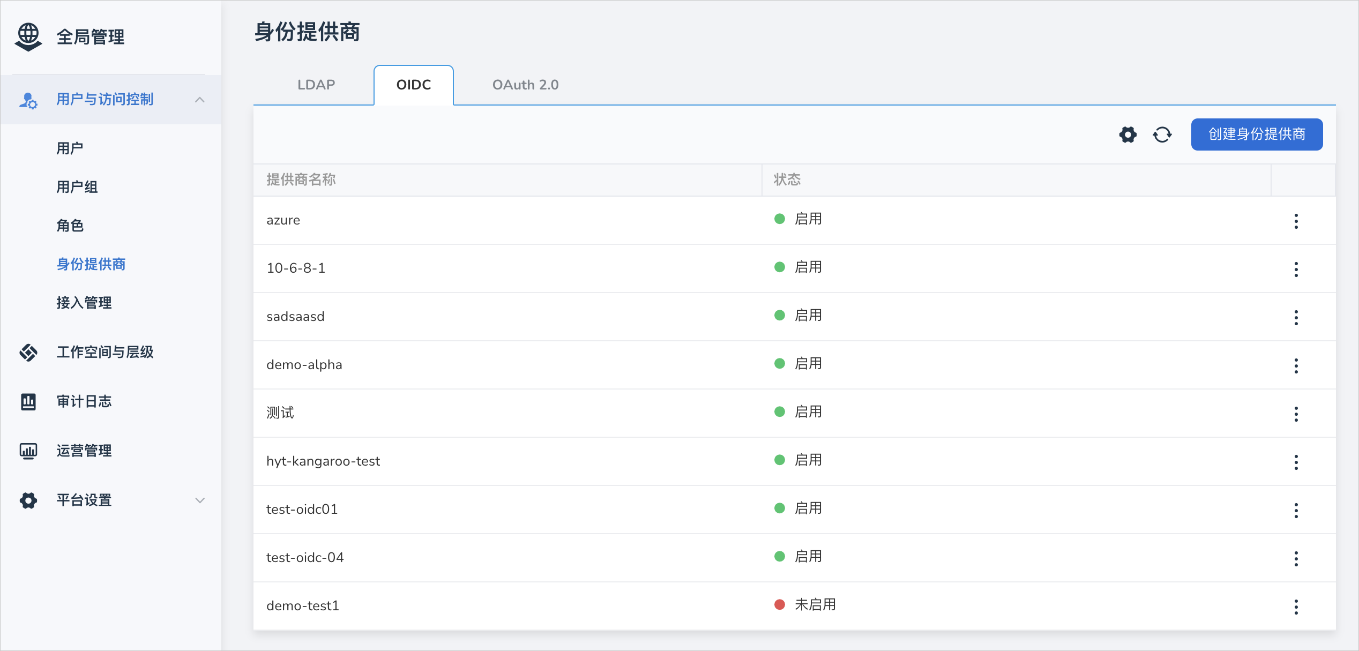Expand 平台设置 menu chevron

tap(200, 500)
